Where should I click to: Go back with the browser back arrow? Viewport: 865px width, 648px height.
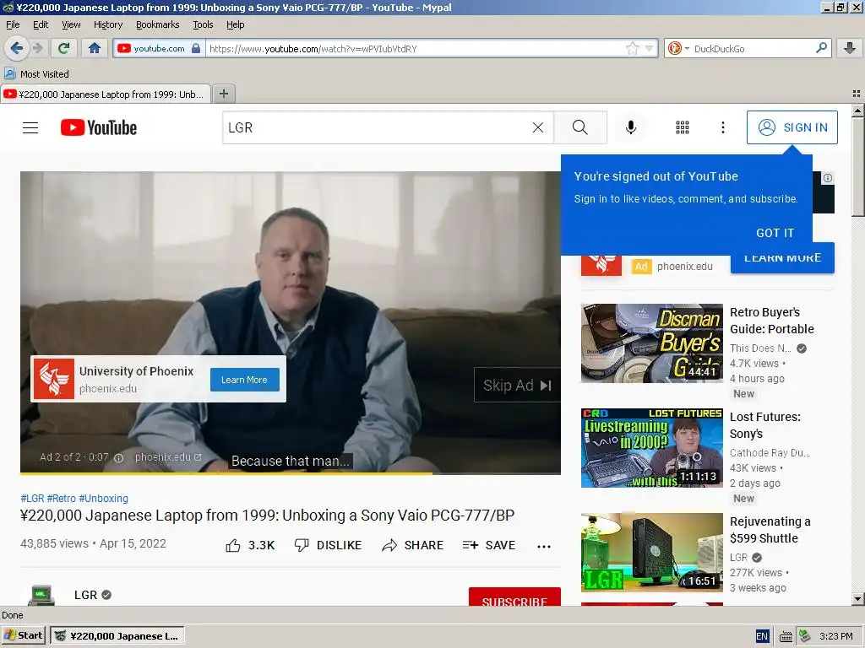pos(17,48)
